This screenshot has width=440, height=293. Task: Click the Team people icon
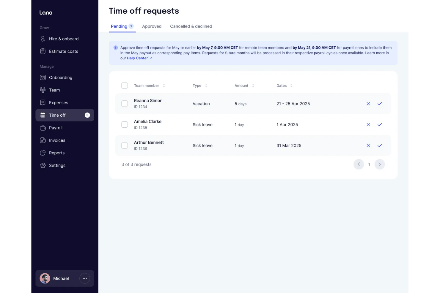point(43,90)
